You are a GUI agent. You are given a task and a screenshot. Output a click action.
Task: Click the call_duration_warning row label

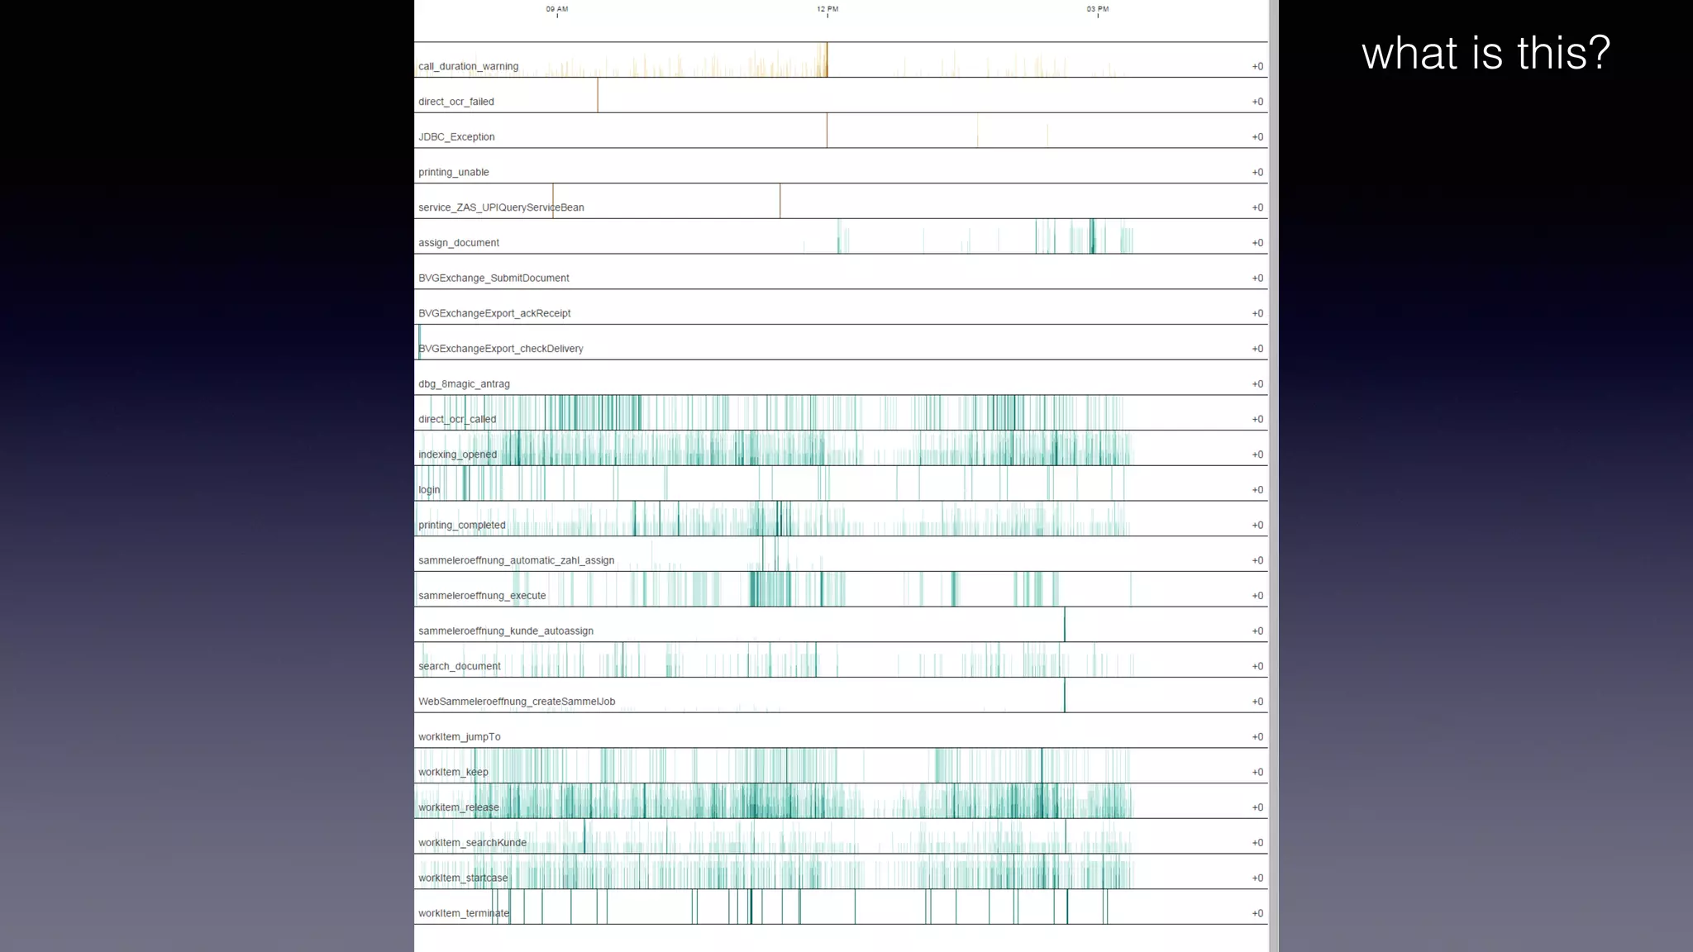point(468,66)
